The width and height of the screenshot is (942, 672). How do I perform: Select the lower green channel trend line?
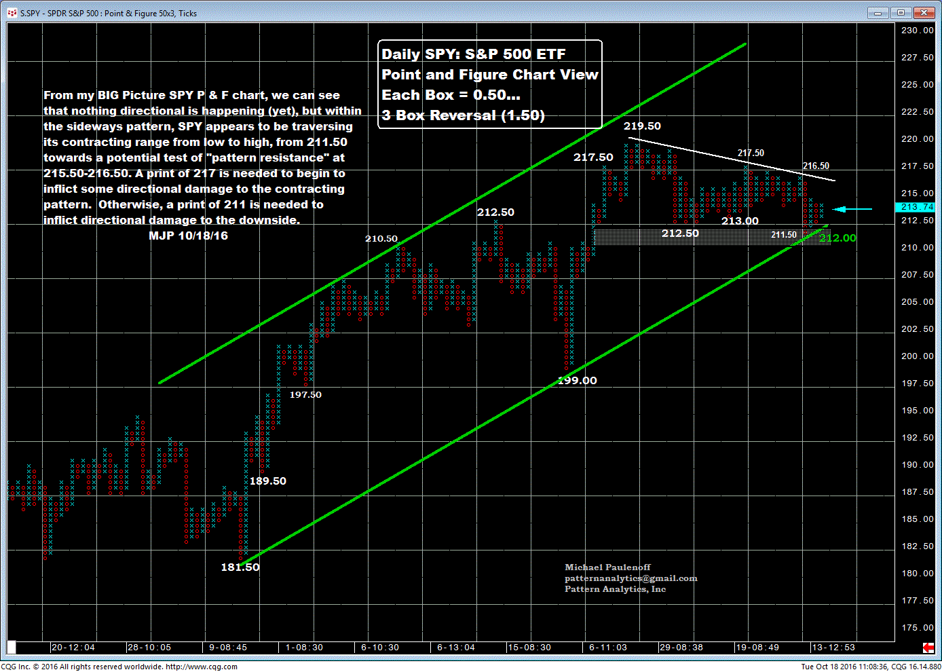(x=535, y=394)
